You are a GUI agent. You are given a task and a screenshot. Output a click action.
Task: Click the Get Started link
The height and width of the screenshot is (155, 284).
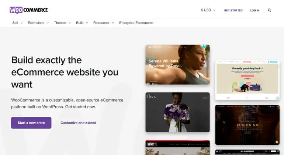point(233,10)
